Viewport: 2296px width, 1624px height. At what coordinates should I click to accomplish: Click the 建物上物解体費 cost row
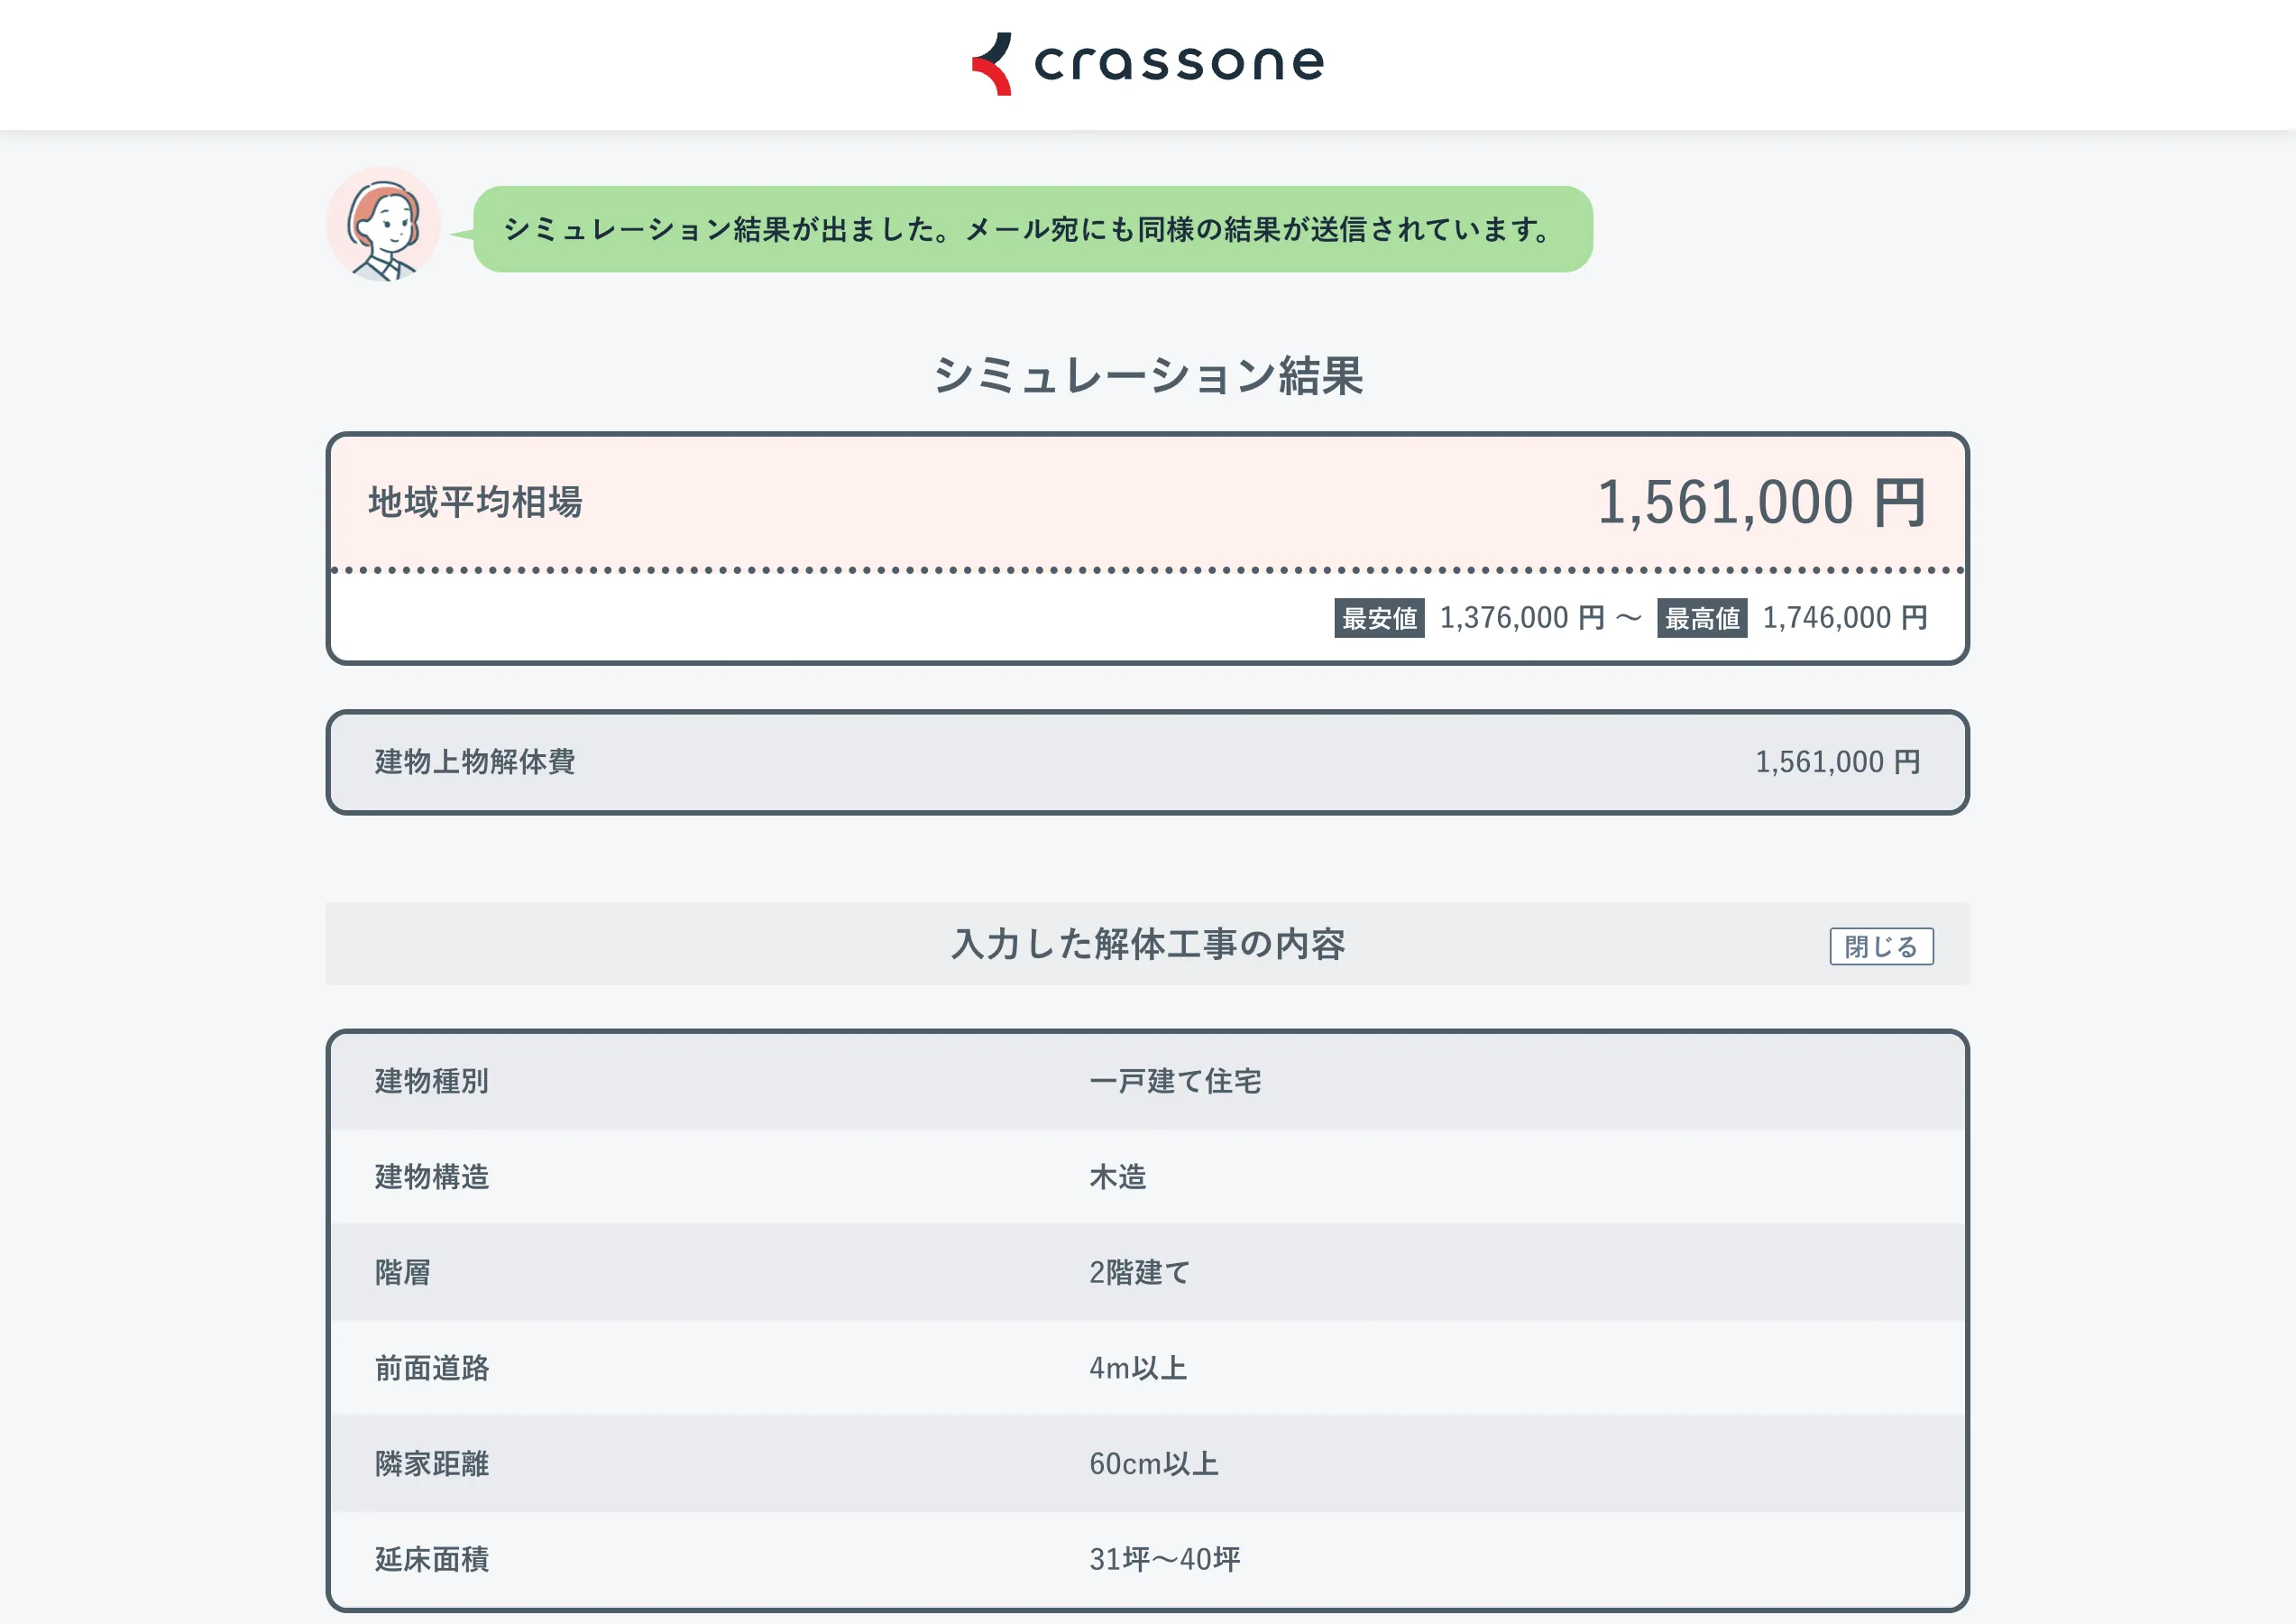point(1147,762)
